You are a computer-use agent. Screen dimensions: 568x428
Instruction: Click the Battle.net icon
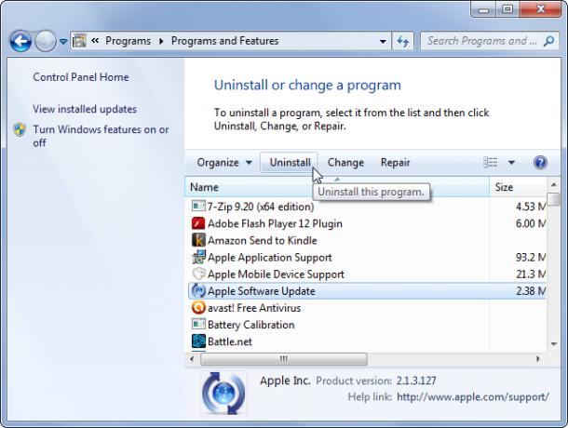(x=198, y=341)
